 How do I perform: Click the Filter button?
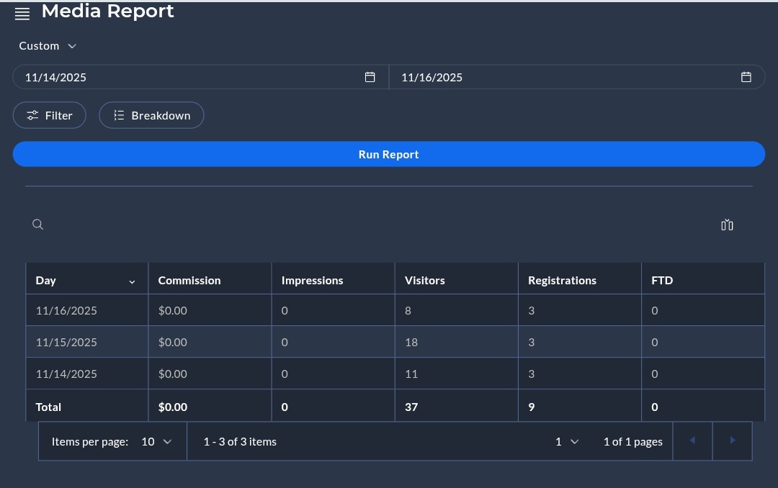(x=49, y=115)
